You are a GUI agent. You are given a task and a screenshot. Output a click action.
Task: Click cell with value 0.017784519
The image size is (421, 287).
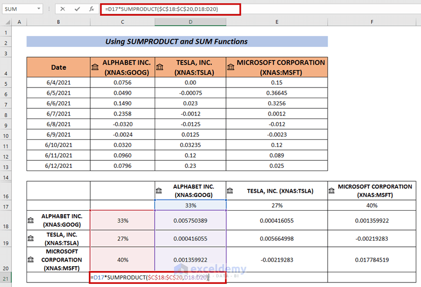tap(372, 260)
